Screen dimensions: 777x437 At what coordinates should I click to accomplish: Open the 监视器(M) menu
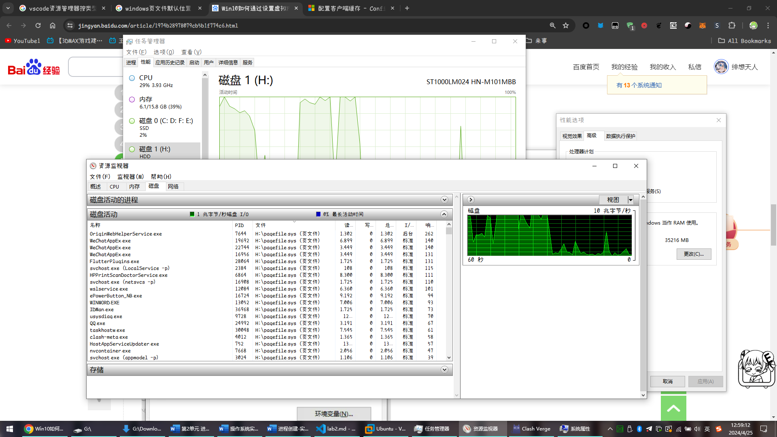[x=130, y=177]
